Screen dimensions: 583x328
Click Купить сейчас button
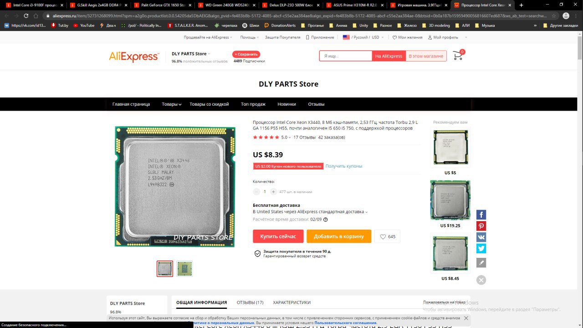click(278, 236)
